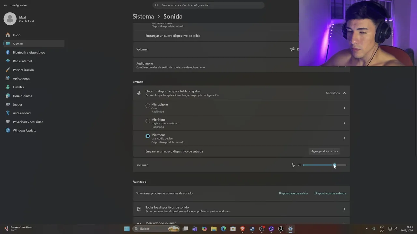Screen dimensions: 417x234
Task: Open Inicio in the settings sidebar
Action: pos(34,35)
